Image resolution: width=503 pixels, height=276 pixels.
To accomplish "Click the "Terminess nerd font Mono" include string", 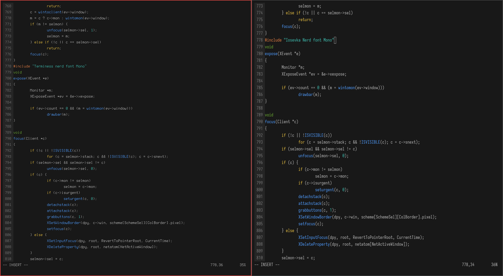I will pos(59,66).
